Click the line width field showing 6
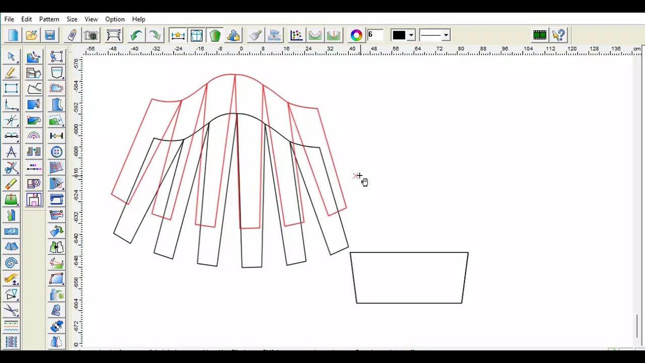645x363 pixels. coord(375,35)
